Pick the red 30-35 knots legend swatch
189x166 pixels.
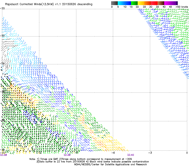pos(154,3)
